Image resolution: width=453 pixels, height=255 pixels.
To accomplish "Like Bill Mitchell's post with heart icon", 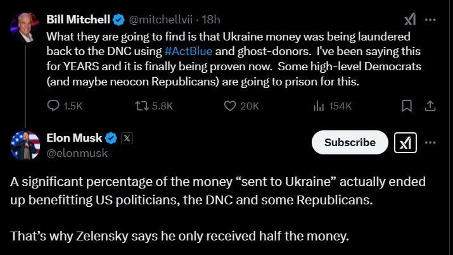I will click(231, 106).
